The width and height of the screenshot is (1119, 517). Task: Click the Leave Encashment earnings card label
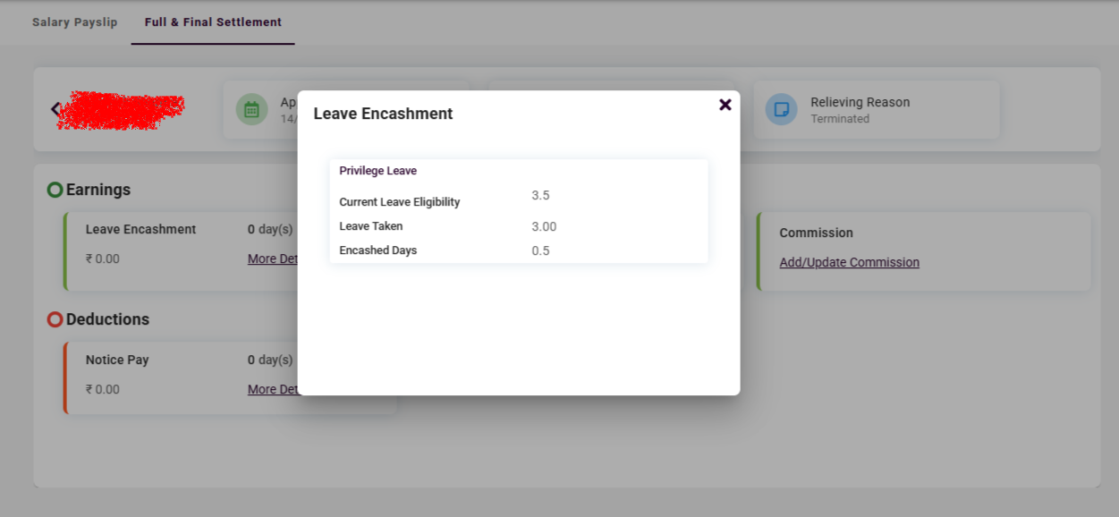(x=140, y=229)
